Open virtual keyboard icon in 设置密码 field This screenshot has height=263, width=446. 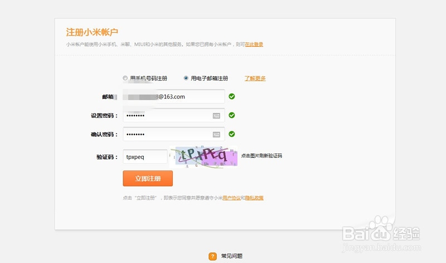(216, 116)
